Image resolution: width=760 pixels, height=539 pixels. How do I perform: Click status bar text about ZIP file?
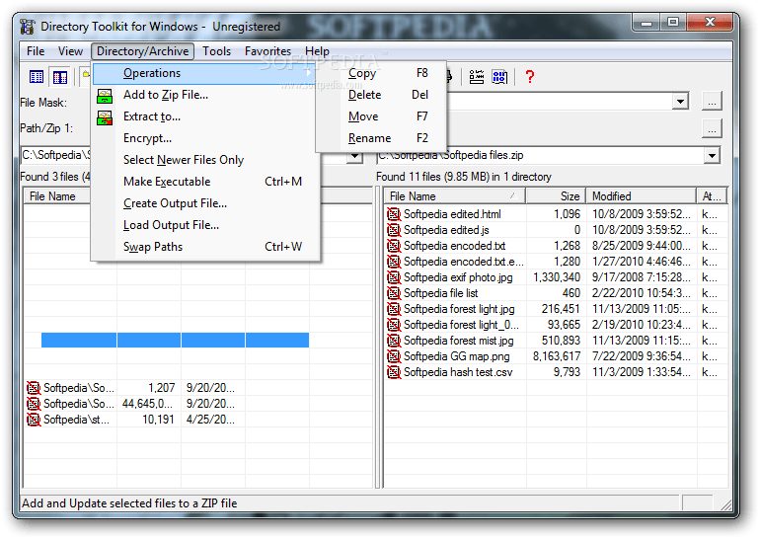129,503
